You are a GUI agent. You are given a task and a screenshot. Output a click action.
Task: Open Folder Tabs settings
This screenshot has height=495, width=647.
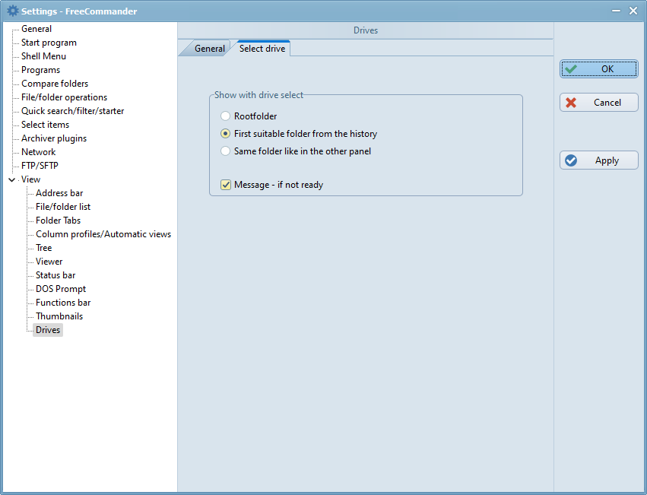[58, 220]
